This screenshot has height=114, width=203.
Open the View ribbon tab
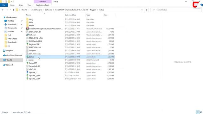pyautogui.click(x=29, y=5)
